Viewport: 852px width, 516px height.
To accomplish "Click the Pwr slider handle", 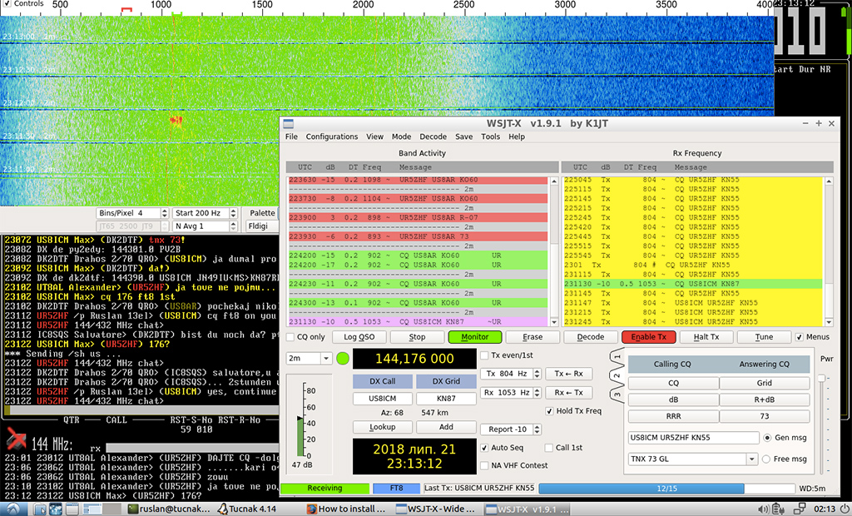I will click(821, 378).
